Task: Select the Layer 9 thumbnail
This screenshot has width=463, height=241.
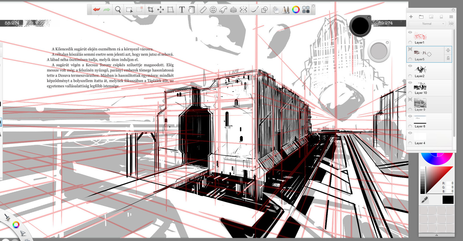Action: tap(420, 103)
